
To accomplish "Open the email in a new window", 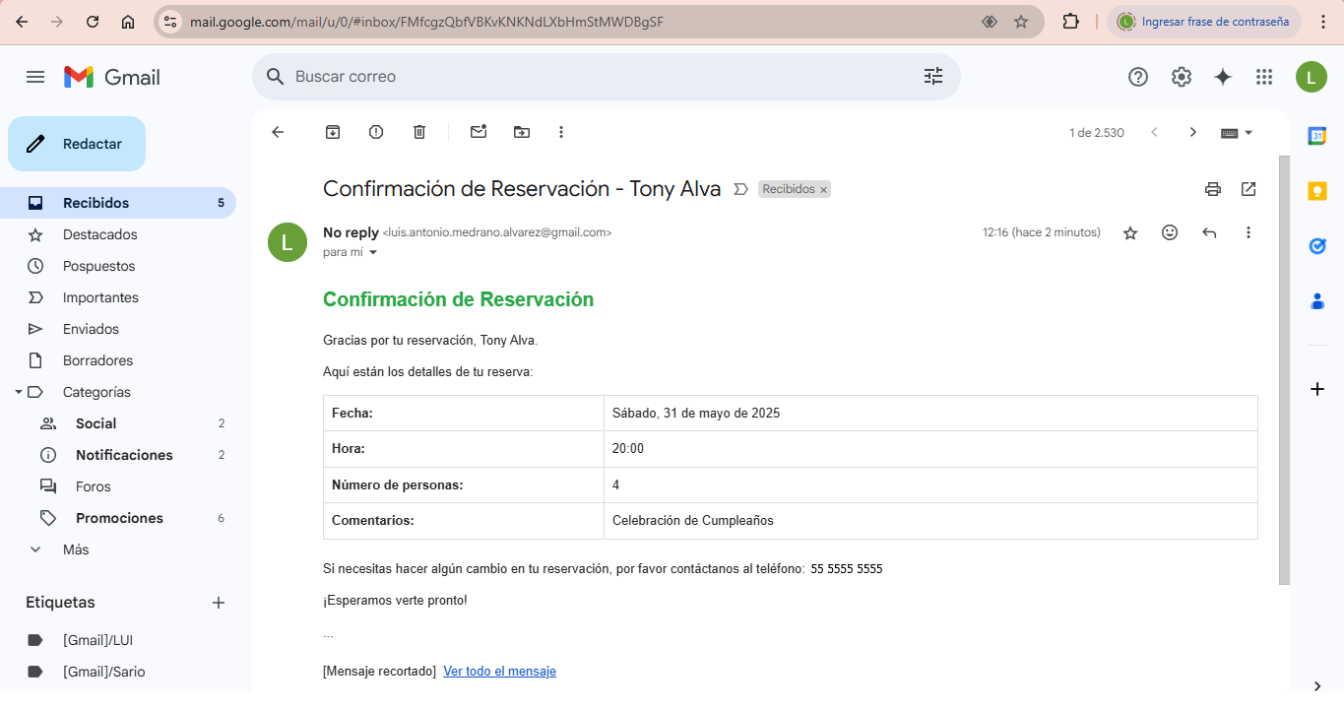I will click(x=1248, y=188).
